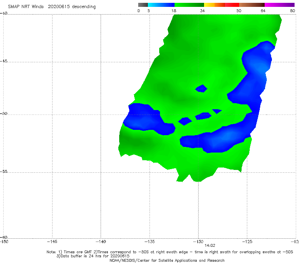The width and height of the screenshot is (299, 263).
Task: Click the title text 'SMAP NRT Winds 20200615 descending'
Action: click(52, 6)
